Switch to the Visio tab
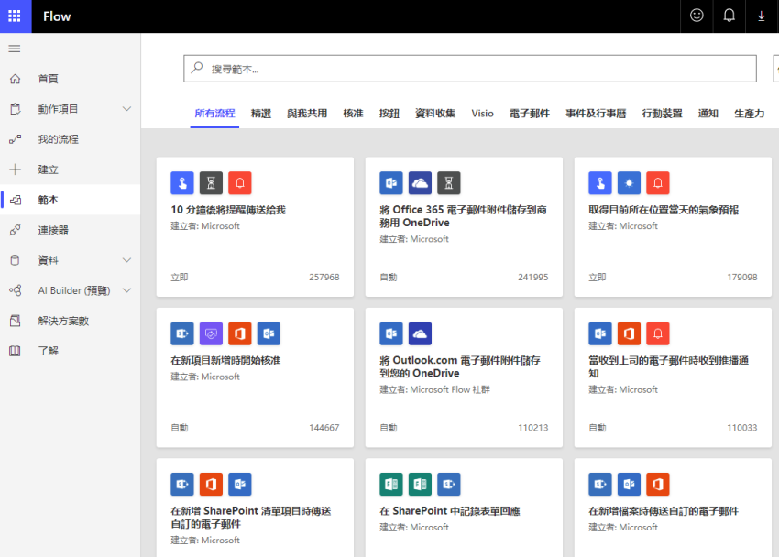The height and width of the screenshot is (557, 779). [x=482, y=114]
